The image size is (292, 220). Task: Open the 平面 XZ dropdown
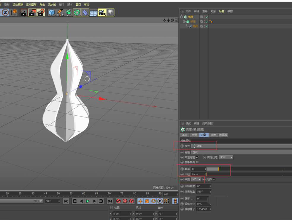click(196, 179)
